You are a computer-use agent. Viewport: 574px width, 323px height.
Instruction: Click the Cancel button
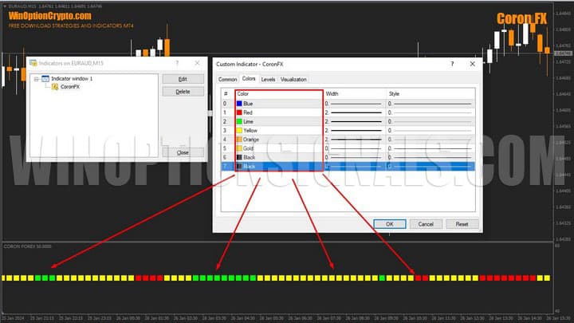point(425,224)
